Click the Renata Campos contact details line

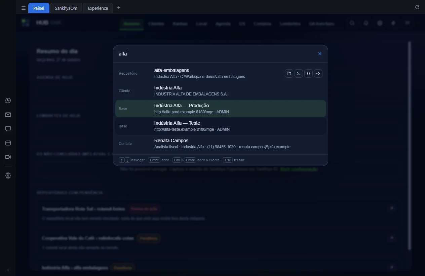click(x=222, y=147)
